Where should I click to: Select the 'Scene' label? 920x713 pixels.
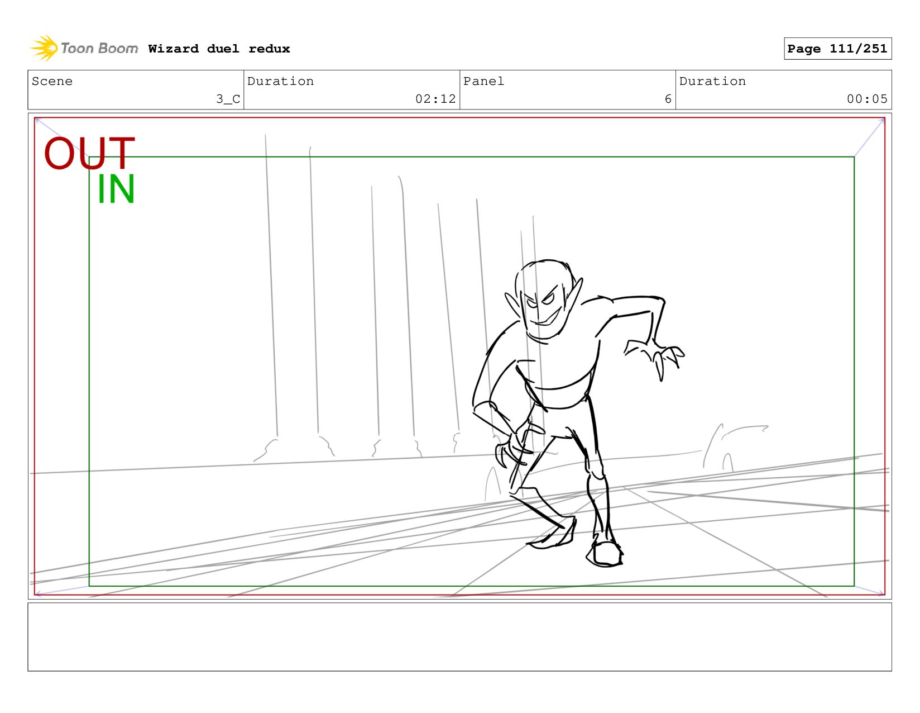pos(52,81)
